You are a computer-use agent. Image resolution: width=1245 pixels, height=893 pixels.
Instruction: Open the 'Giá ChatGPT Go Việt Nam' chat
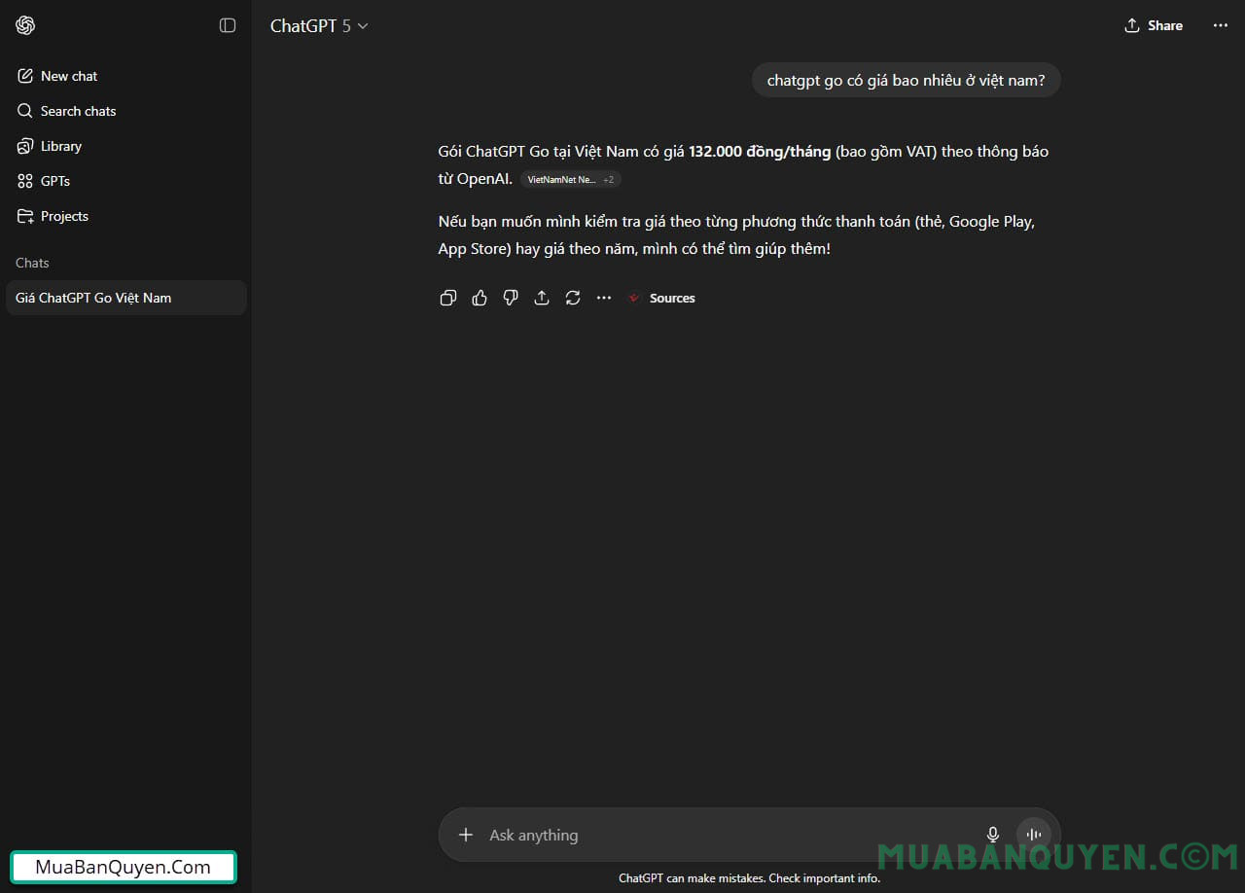125,298
